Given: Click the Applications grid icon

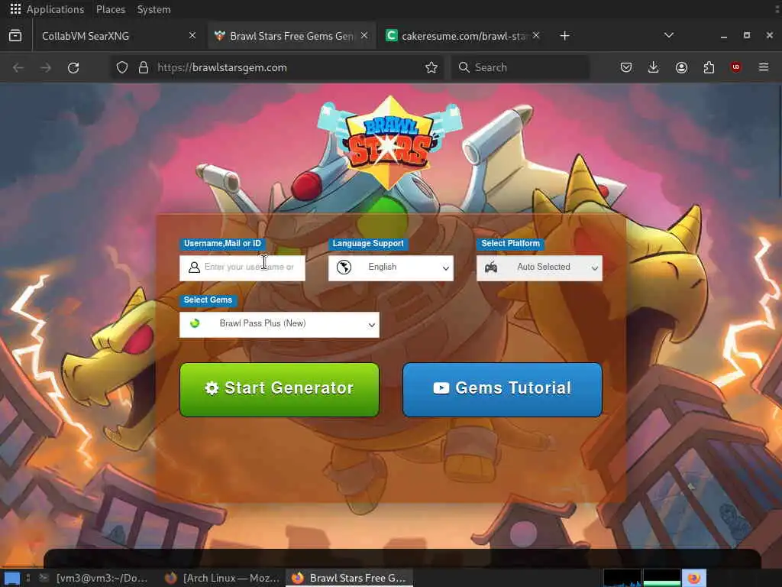Looking at the screenshot, I should click(15, 9).
